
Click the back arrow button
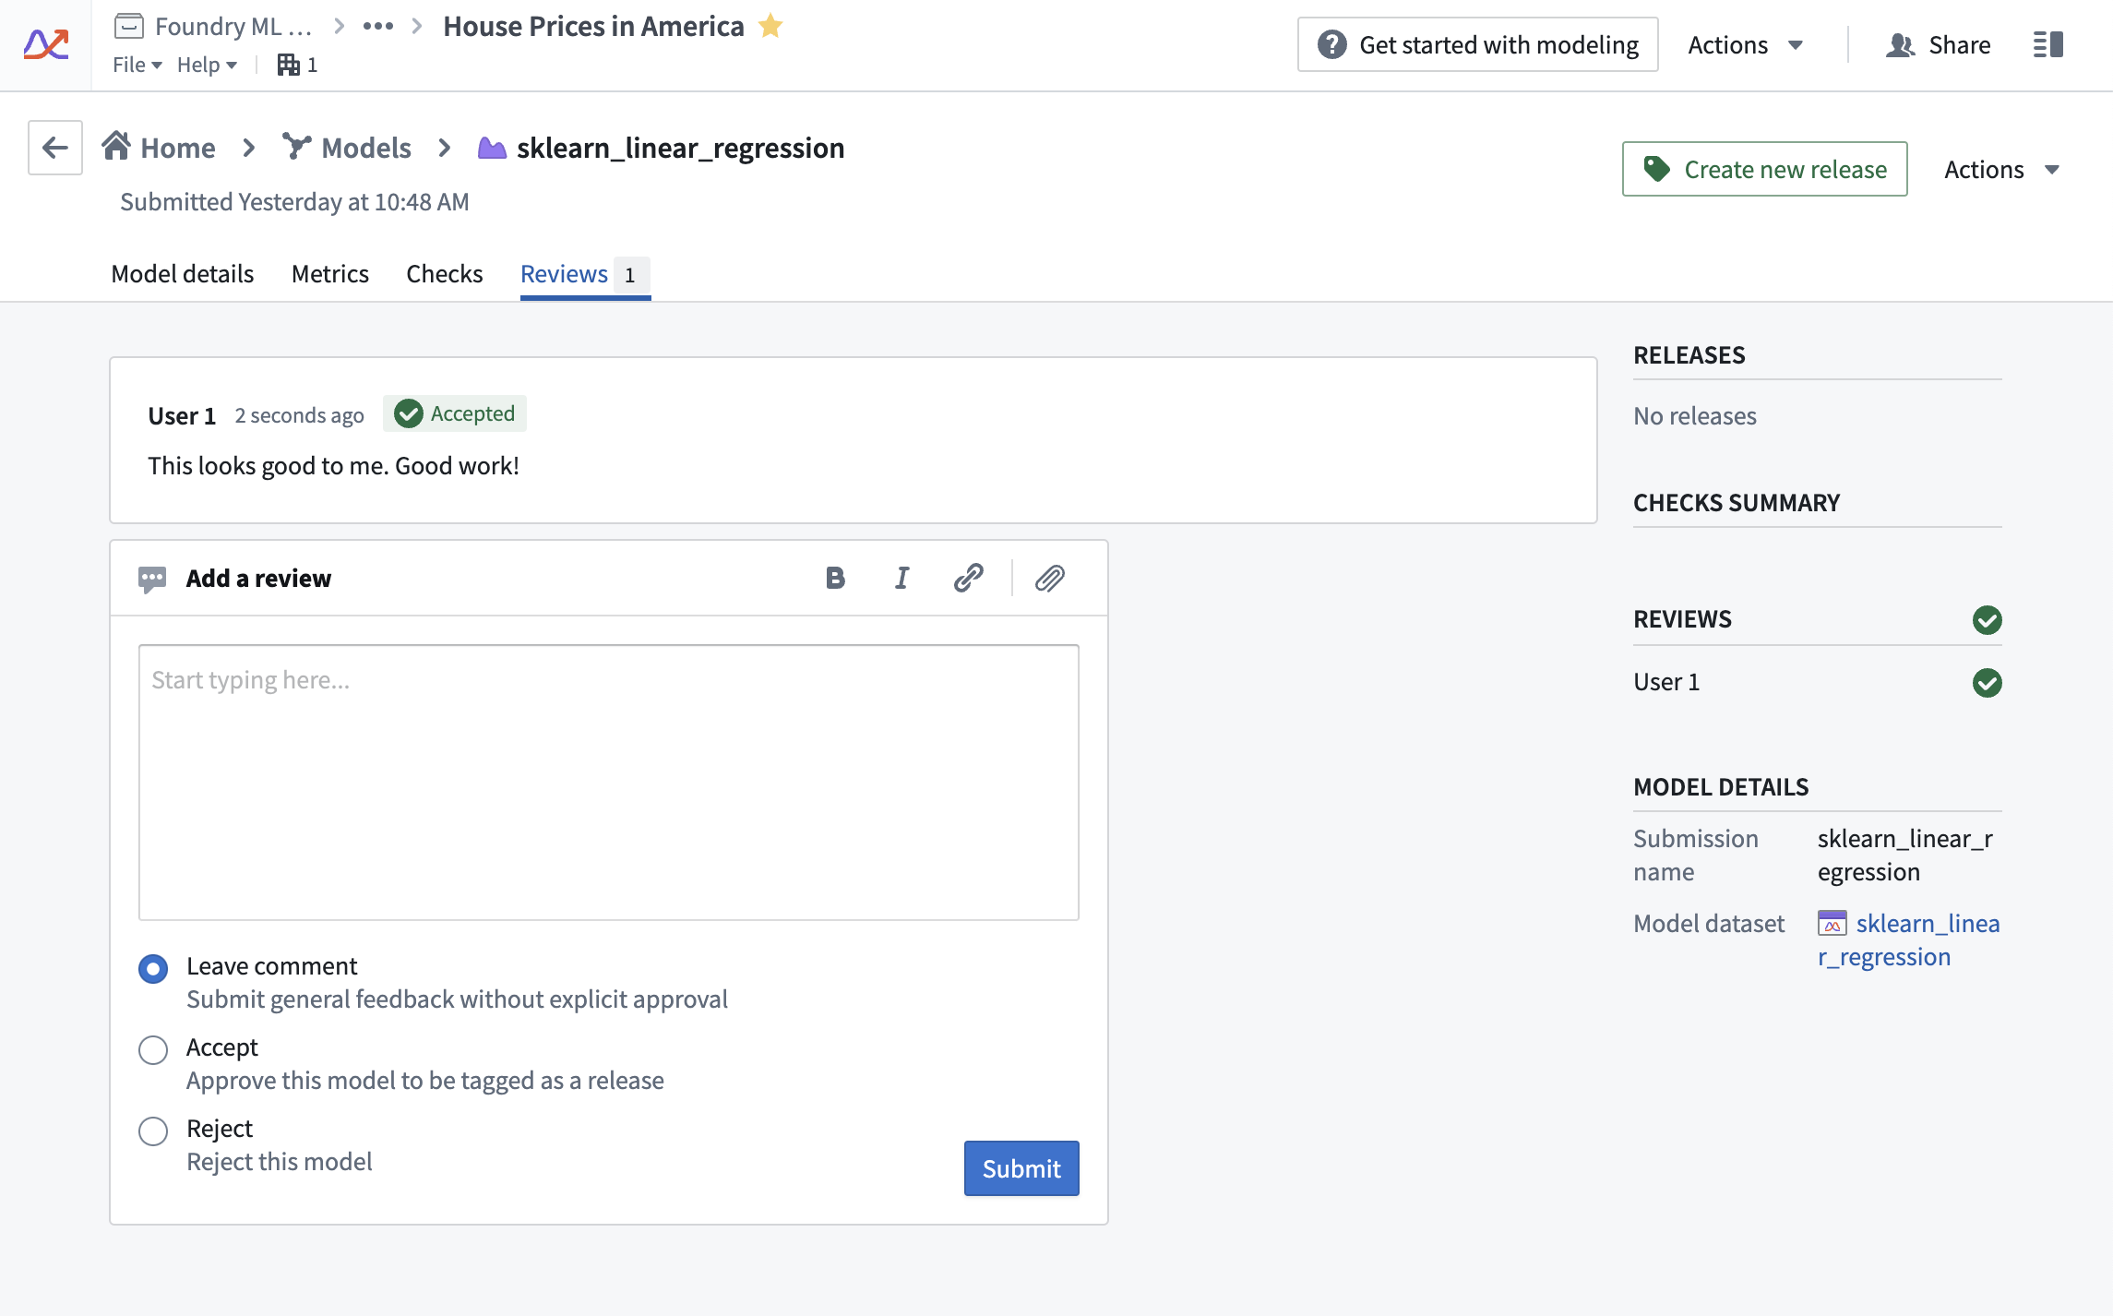pyautogui.click(x=55, y=148)
